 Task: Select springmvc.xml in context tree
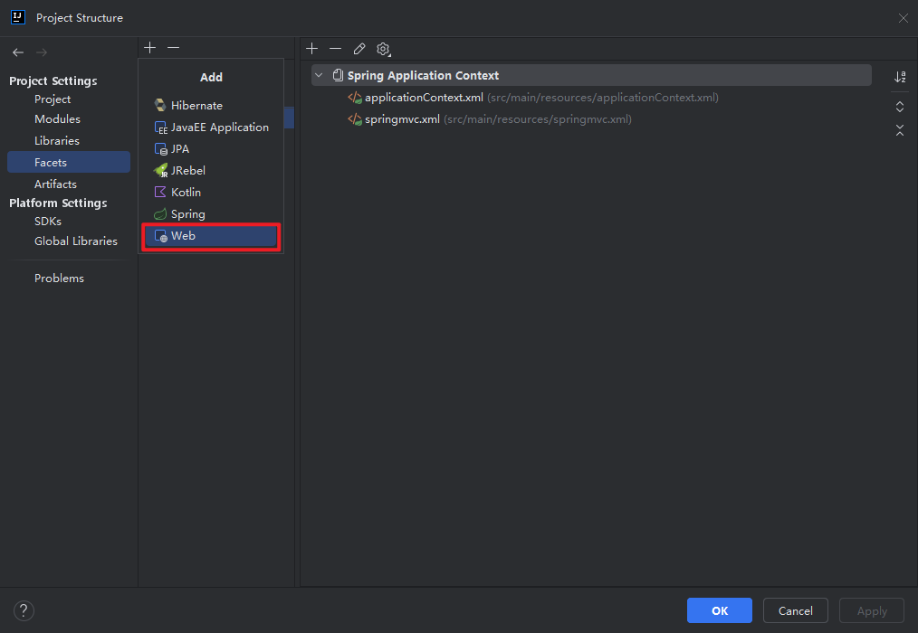[490, 119]
